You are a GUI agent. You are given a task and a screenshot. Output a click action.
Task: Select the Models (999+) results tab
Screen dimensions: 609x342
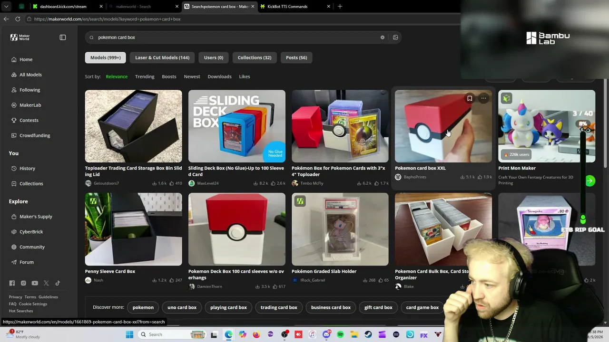click(106, 57)
